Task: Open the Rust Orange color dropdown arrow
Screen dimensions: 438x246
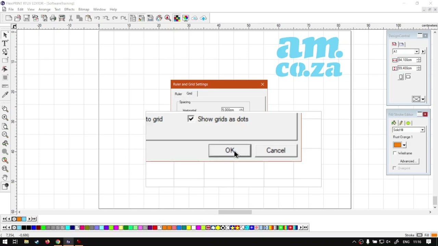Action: [x=404, y=145]
